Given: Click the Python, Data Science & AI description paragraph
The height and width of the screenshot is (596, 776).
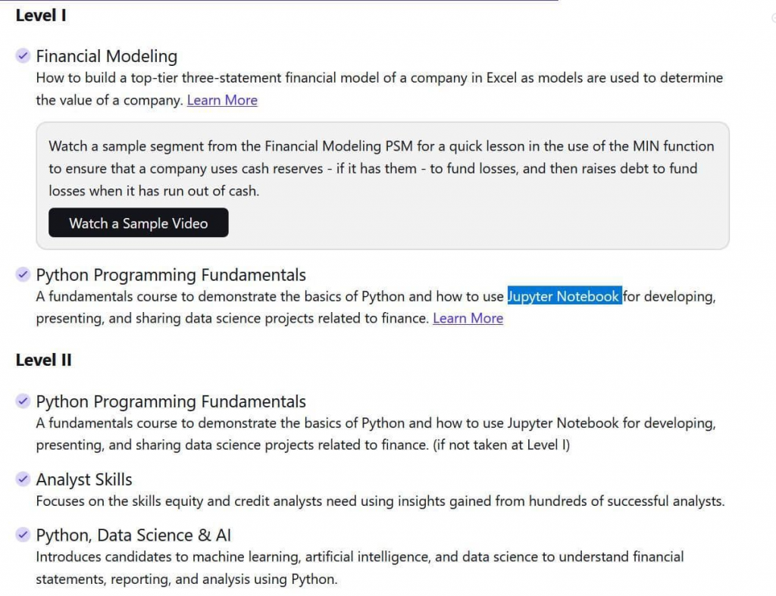Looking at the screenshot, I should point(359,557).
